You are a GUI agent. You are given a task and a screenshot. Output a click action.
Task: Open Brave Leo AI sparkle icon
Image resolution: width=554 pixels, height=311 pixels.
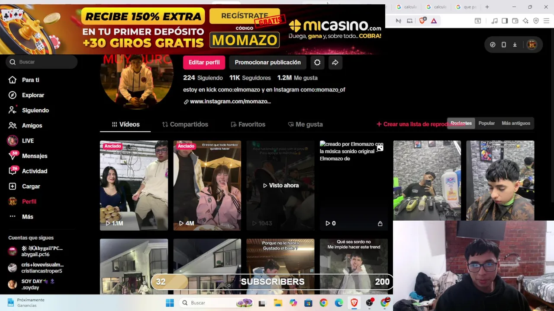point(525,21)
